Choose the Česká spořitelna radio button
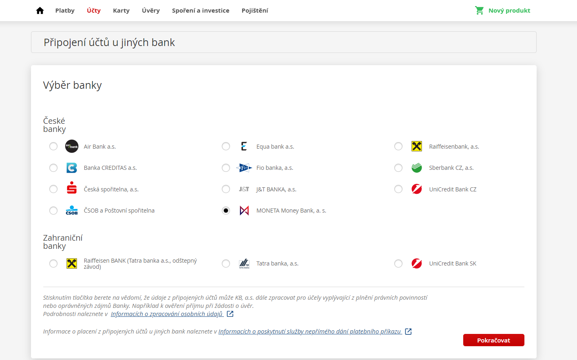This screenshot has width=577, height=360. [53, 189]
